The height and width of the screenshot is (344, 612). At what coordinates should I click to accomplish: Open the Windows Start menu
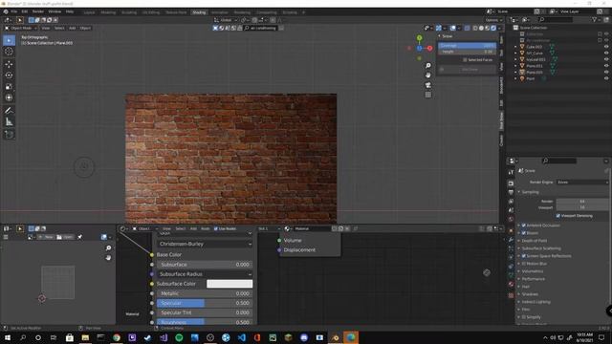(x=7, y=337)
